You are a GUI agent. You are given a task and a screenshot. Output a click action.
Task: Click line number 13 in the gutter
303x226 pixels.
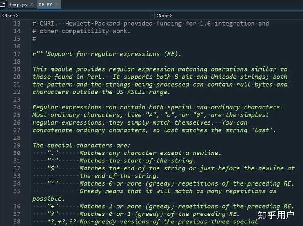click(16, 24)
